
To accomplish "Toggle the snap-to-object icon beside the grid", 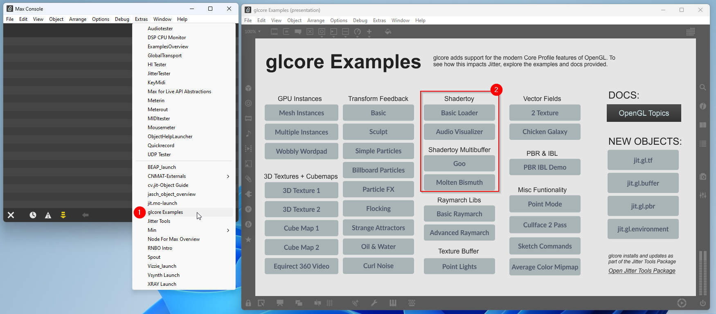I will click(x=317, y=303).
